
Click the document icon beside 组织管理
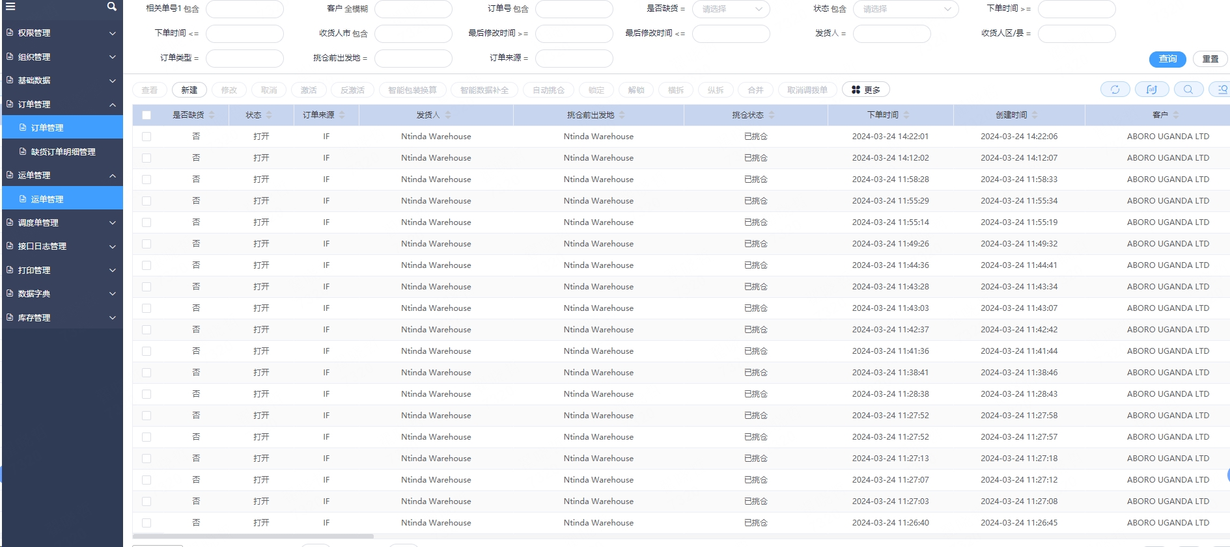click(x=10, y=57)
